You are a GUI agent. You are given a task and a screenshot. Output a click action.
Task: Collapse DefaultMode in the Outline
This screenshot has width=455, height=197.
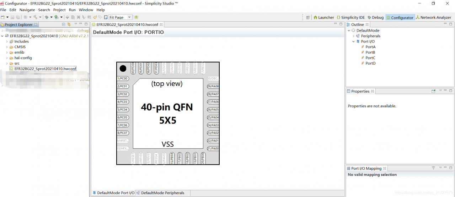click(x=349, y=31)
